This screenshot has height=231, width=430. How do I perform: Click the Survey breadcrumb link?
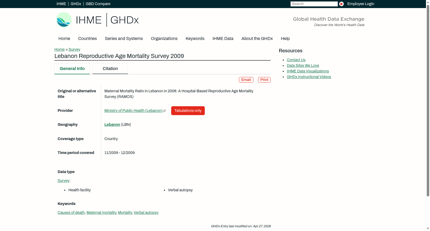(x=74, y=50)
